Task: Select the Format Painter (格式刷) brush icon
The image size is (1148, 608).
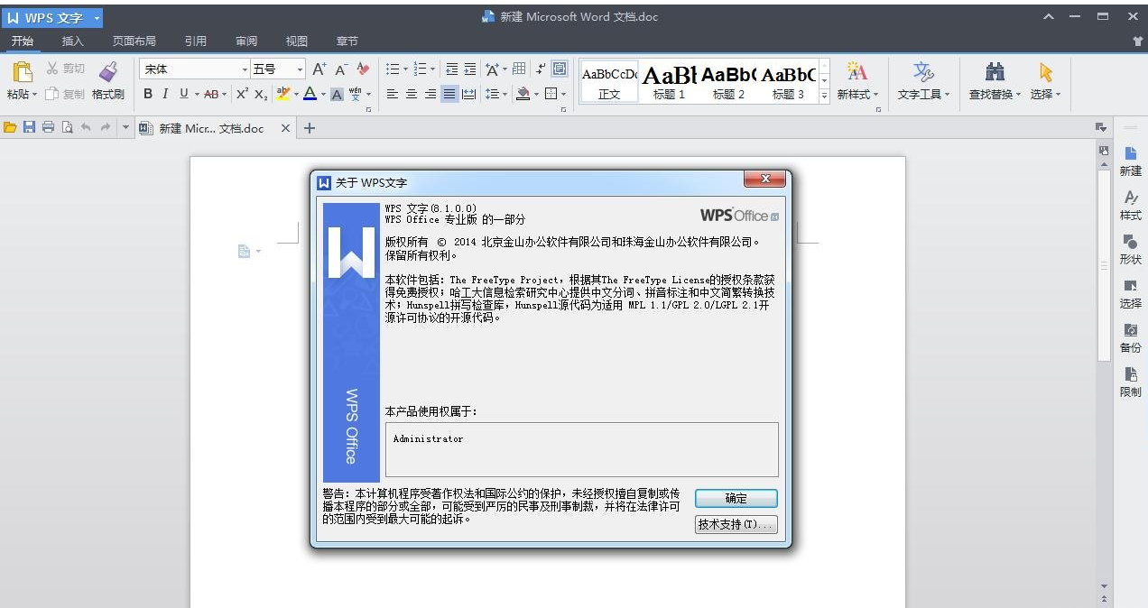Action: pos(108,72)
